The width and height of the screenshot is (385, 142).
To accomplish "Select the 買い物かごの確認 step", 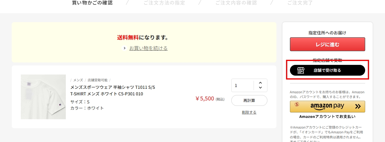I will point(92,3).
